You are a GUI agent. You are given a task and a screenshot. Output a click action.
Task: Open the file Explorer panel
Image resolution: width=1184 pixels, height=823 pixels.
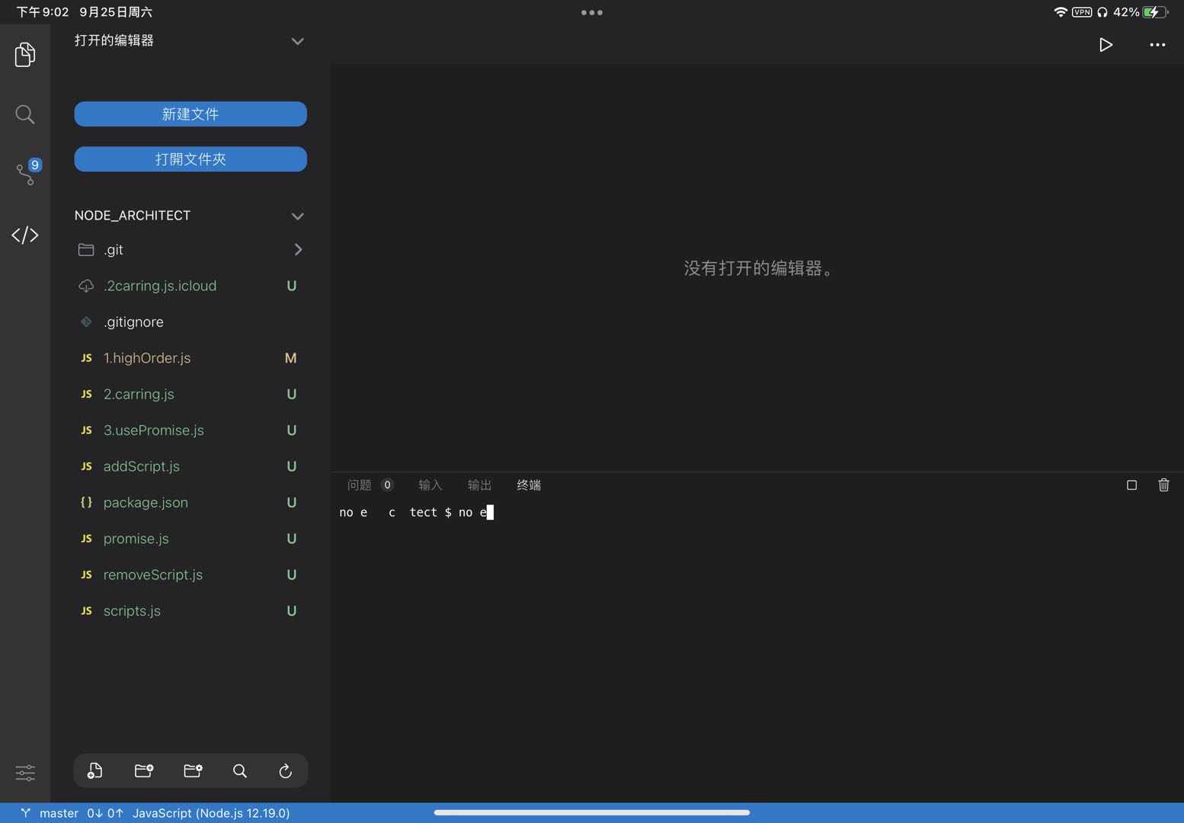point(25,54)
